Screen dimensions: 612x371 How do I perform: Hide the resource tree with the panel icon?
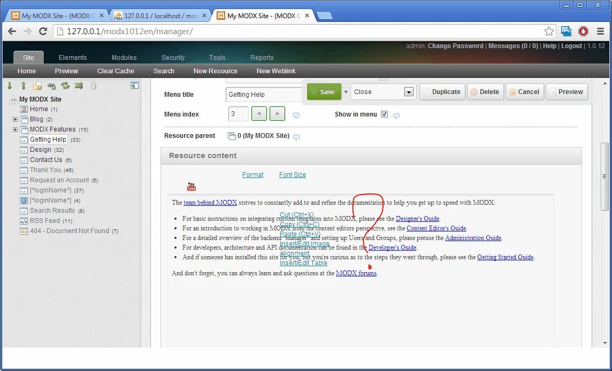(135, 86)
